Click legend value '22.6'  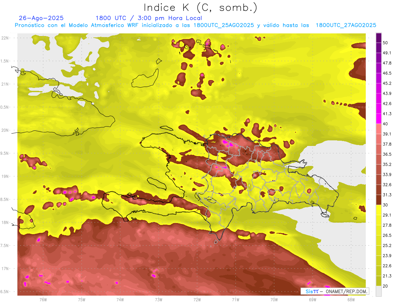[387, 266]
